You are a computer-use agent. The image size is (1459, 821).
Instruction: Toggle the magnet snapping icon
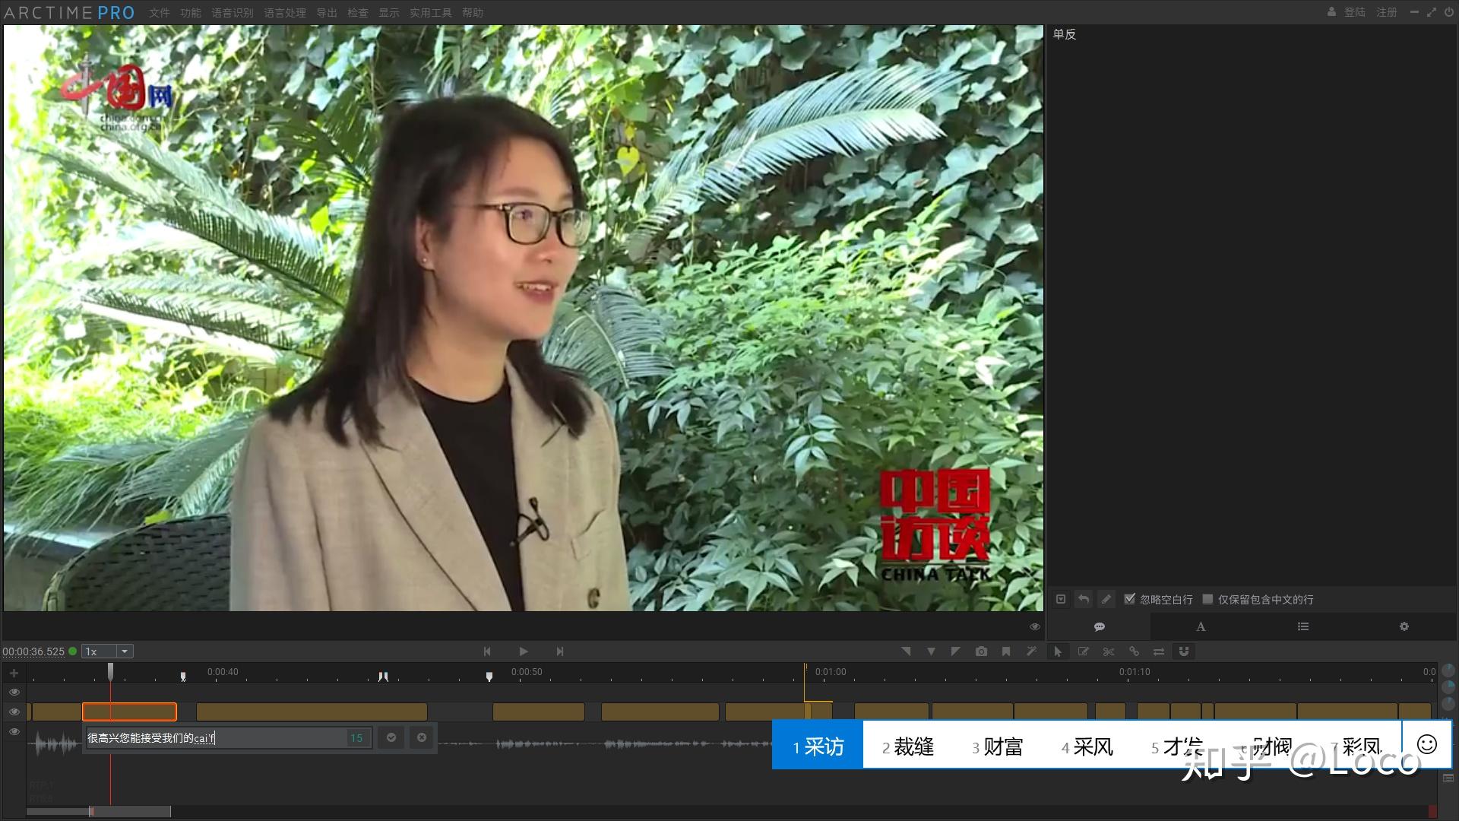pyautogui.click(x=1183, y=651)
